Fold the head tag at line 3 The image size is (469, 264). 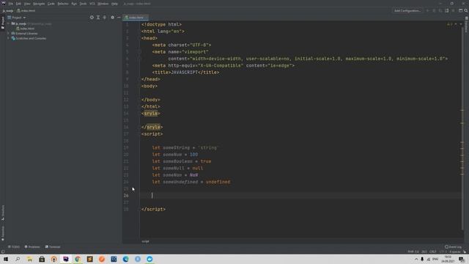tap(139, 38)
